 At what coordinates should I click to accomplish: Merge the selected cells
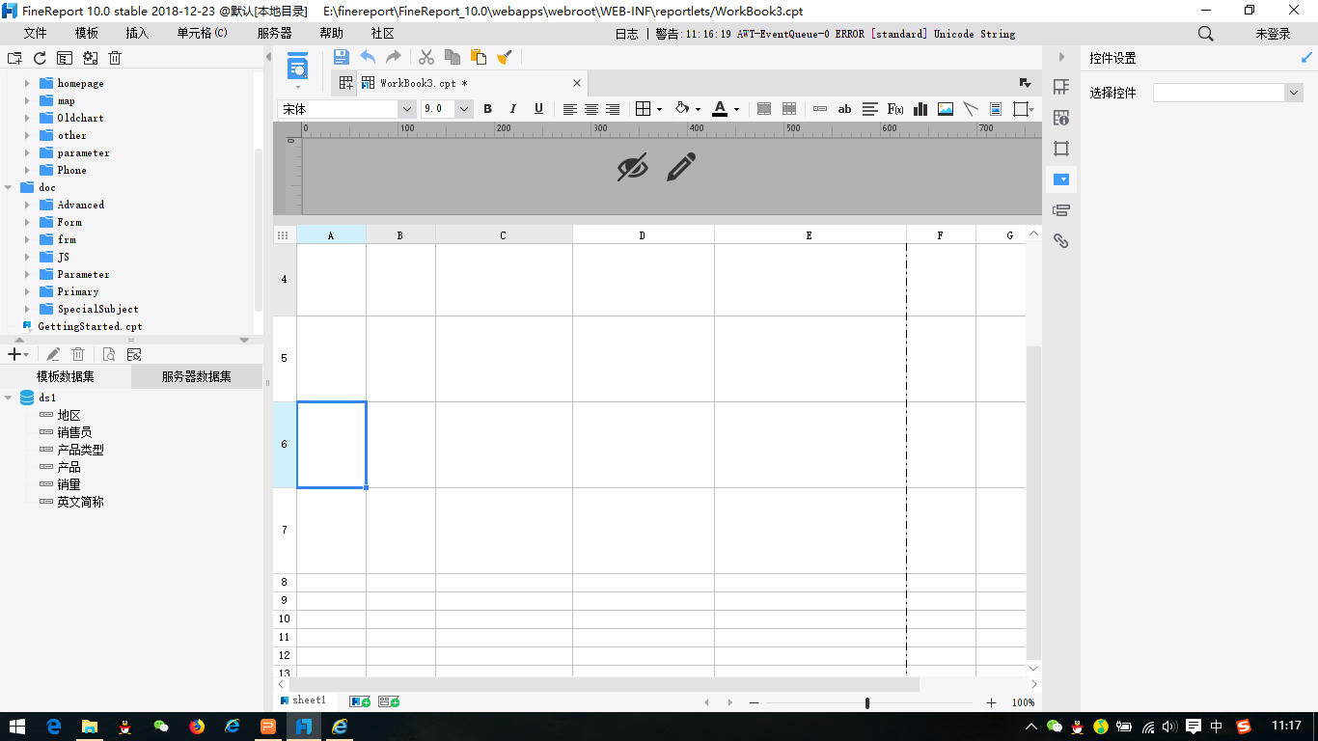point(764,109)
